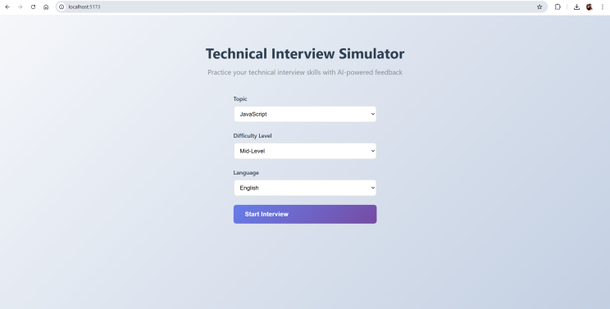
Task: Open the browser three-dot menu
Action: pos(603,7)
